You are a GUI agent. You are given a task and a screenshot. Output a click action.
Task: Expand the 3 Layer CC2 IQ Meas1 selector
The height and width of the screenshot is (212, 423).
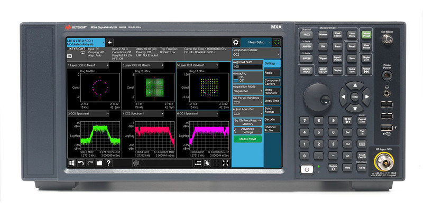point(143,65)
